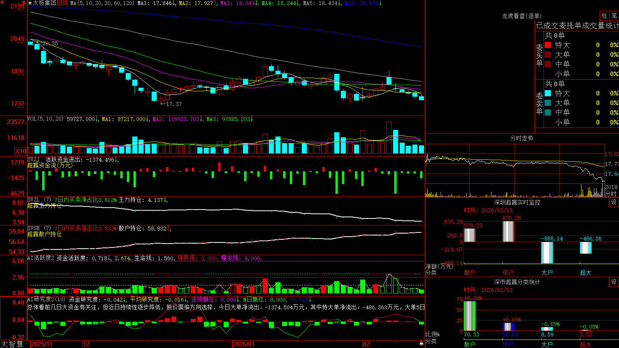Click the 超赢主力持仓 label
Screen dimensions: 619x348
[44, 206]
